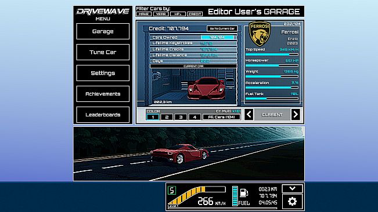Click the Lifetime Distance row
Viewport: 378px width, 212px height.
point(193,55)
